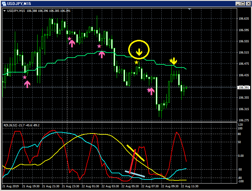The image size is (252, 191).
Task: Click the -80 level on indicator scale
Action: tap(240, 178)
